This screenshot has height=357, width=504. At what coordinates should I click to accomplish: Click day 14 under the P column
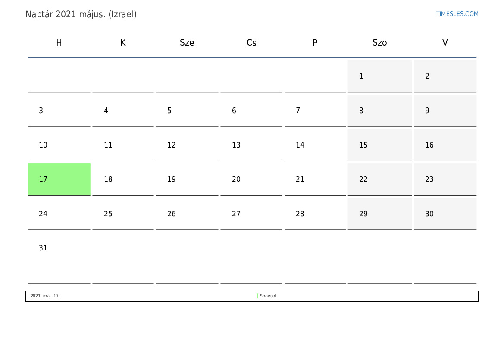pyautogui.click(x=315, y=145)
